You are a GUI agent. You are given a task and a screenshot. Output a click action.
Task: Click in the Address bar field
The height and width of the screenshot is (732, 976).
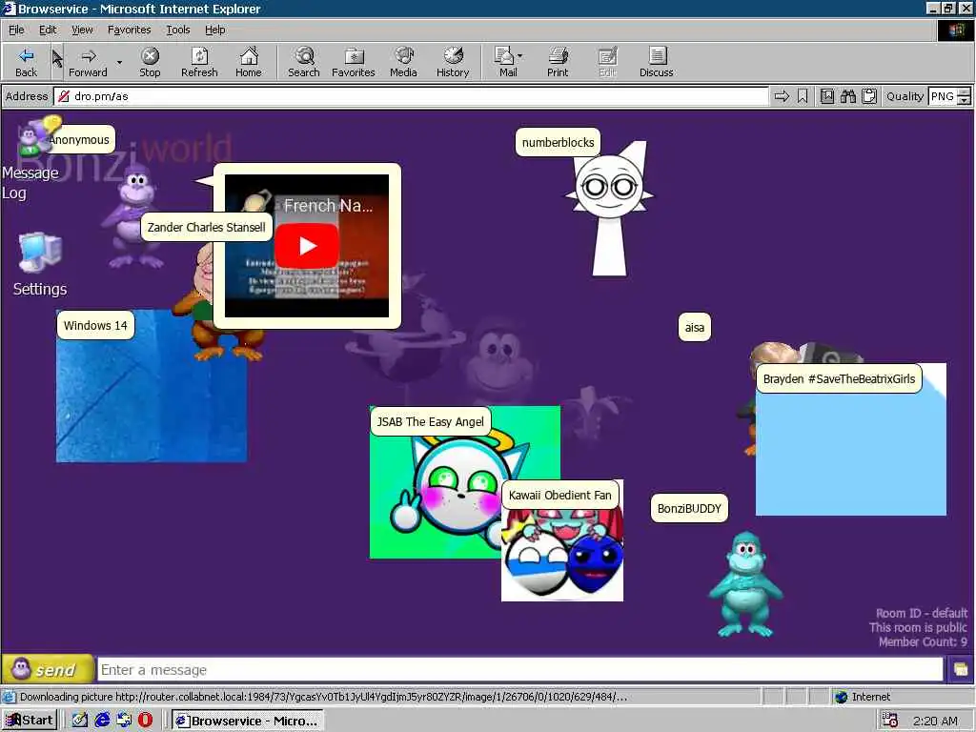(411, 96)
